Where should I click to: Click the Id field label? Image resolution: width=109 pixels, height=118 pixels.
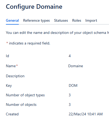(7, 56)
